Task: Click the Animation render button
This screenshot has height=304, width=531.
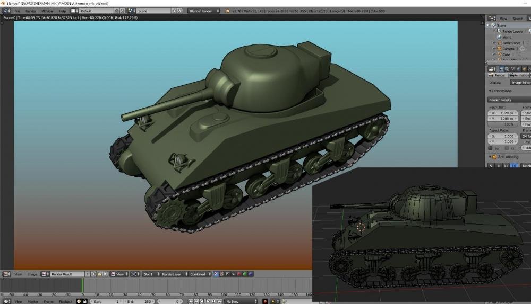Action: (x=518, y=75)
